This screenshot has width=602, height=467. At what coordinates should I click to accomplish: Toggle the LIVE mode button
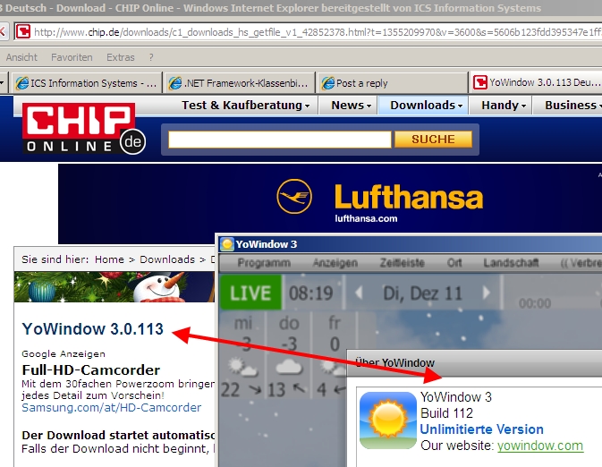(250, 293)
